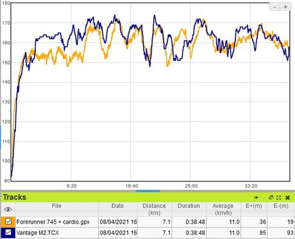Screen dimensions: 295x239
Task: Collapse the Tracks panel with arrow icon
Action: [x=256, y=197]
